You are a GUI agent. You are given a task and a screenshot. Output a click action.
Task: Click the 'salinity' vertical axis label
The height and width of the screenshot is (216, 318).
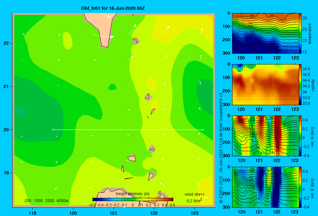(x=313, y=85)
